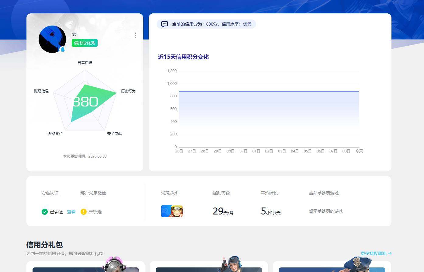Viewport: 424px width, 272px height.
Task: Click the QQ badge on avatar
Action: tap(63, 49)
